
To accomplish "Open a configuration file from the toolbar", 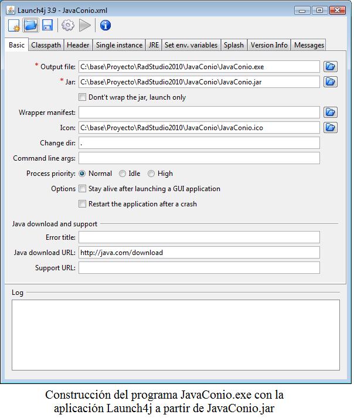I will (x=30, y=26).
